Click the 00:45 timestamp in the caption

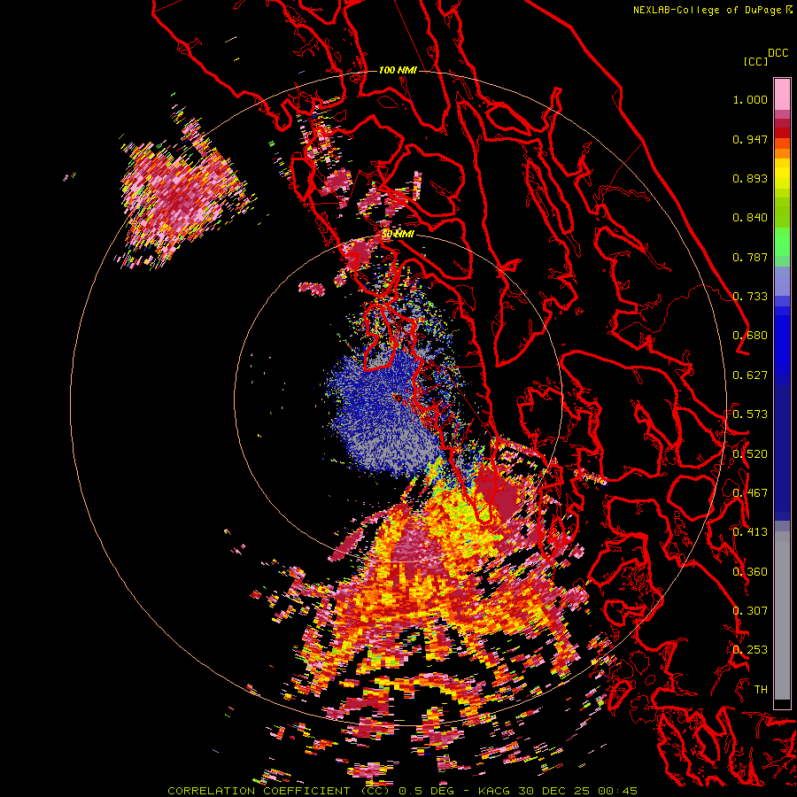point(618,791)
